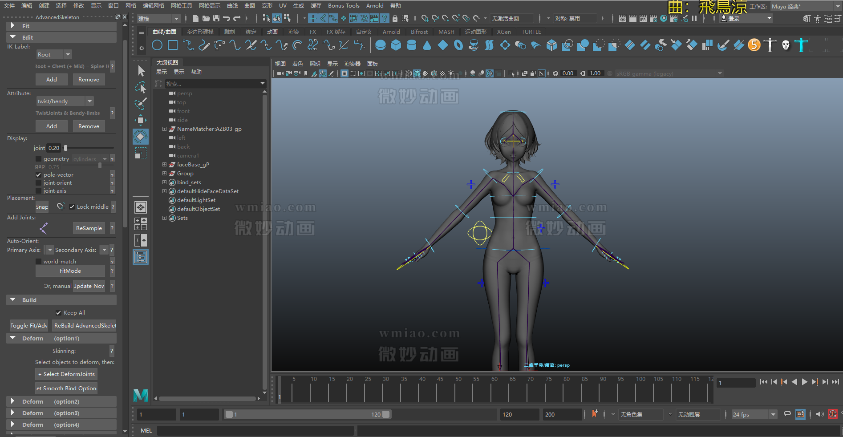Play the animation forward
Screen dimensions: 843x437
(805, 382)
